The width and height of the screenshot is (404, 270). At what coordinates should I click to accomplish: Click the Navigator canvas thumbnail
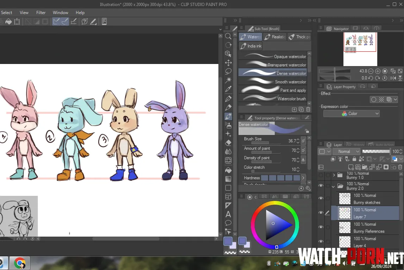click(360, 49)
